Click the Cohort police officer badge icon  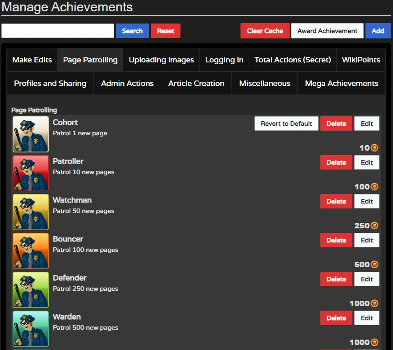[30, 134]
